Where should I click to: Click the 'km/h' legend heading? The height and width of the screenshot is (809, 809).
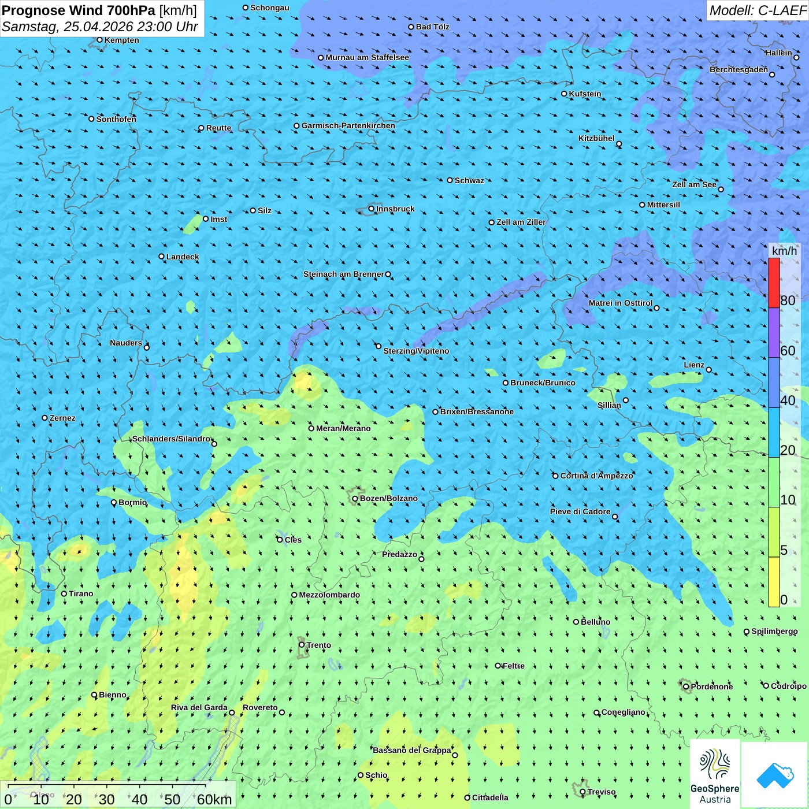[785, 251]
